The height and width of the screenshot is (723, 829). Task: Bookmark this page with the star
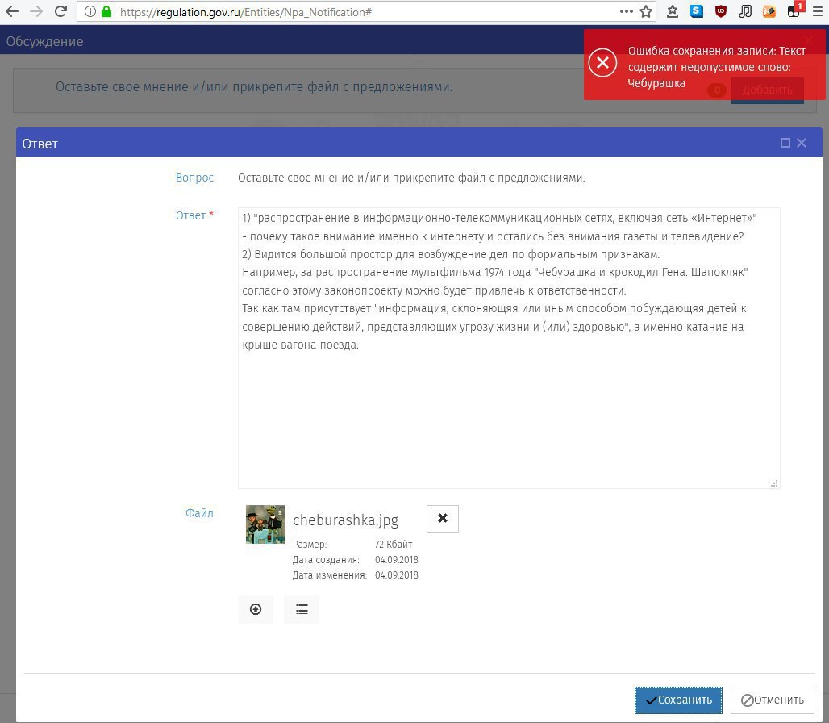click(x=646, y=11)
